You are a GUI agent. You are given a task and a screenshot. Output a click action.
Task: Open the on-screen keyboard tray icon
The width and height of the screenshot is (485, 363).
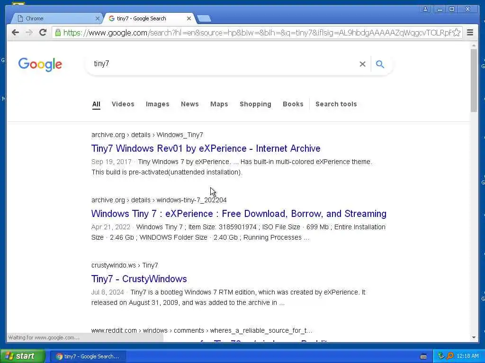pos(423,356)
